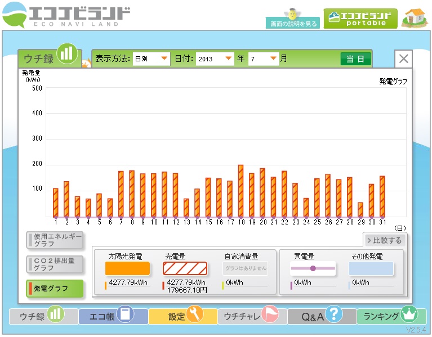Click the bee mascot help icon

292,13
